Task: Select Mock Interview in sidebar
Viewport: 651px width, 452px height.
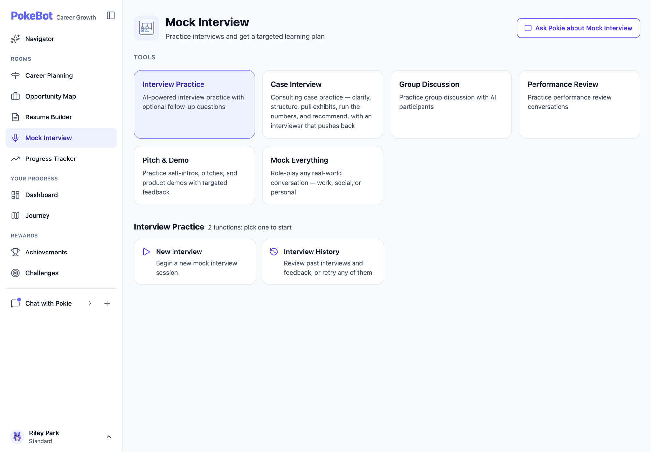Action: (61, 138)
